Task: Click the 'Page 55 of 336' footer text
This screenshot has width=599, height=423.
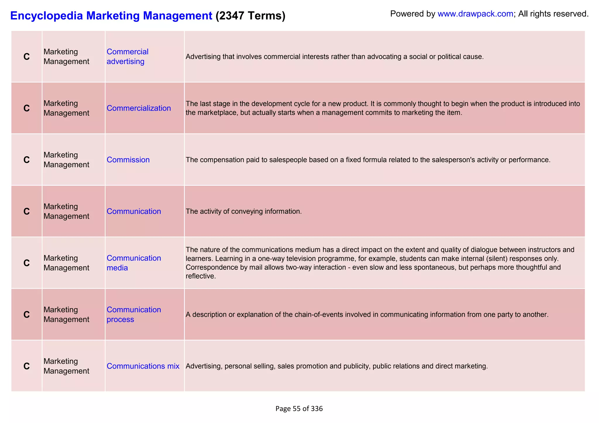Action: [x=299, y=409]
